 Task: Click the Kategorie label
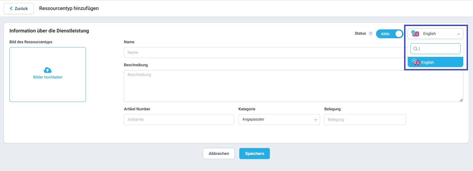[247, 109]
